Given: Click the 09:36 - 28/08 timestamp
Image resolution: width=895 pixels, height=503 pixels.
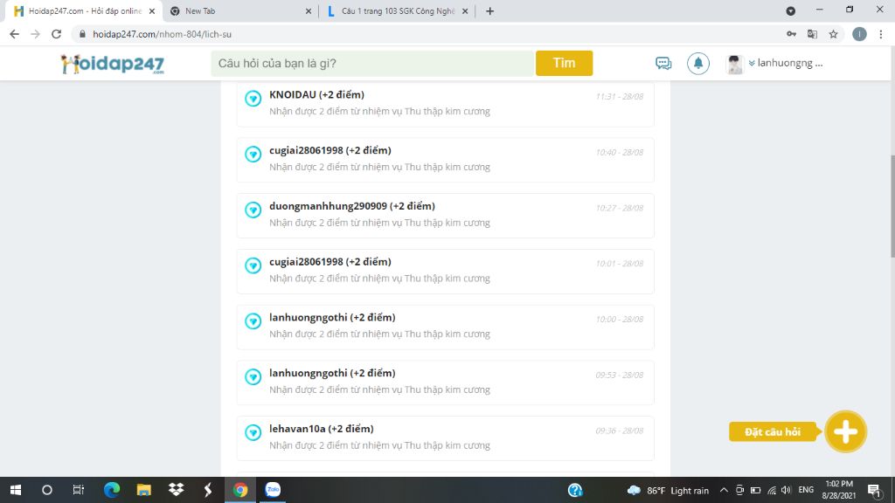Looking at the screenshot, I should [620, 431].
